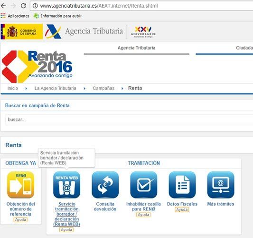Open the Datos Fiscales text link
This screenshot has width=253, height=238.
point(182,204)
